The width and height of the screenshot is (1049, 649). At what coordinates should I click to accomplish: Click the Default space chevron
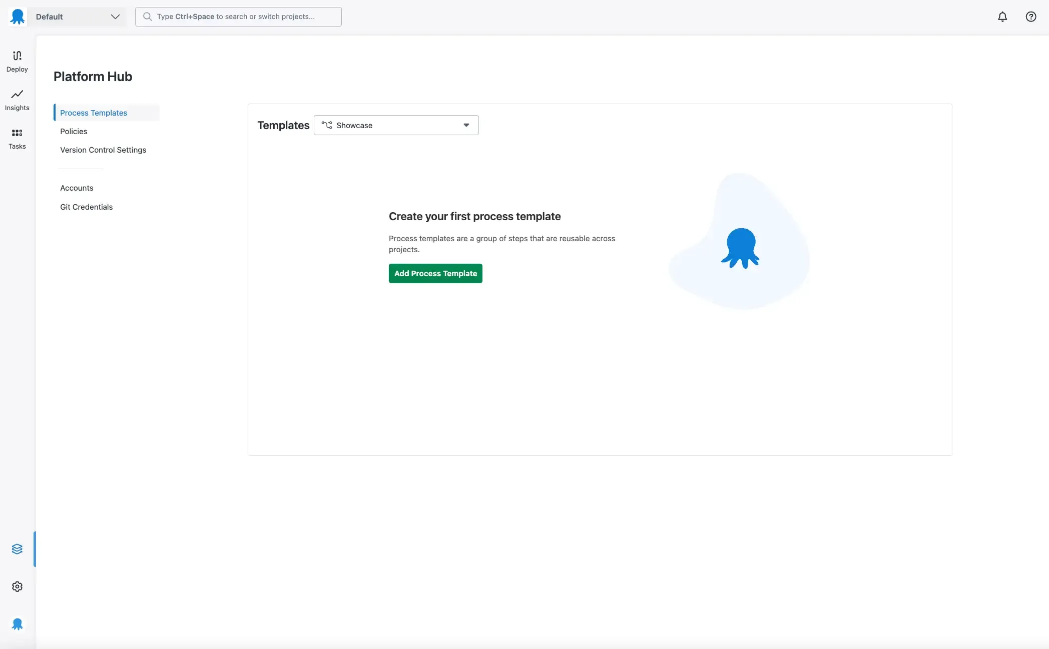(x=115, y=17)
